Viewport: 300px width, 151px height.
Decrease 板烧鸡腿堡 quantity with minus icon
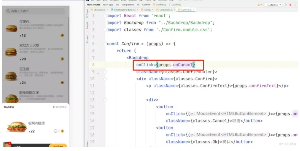click(x=55, y=131)
